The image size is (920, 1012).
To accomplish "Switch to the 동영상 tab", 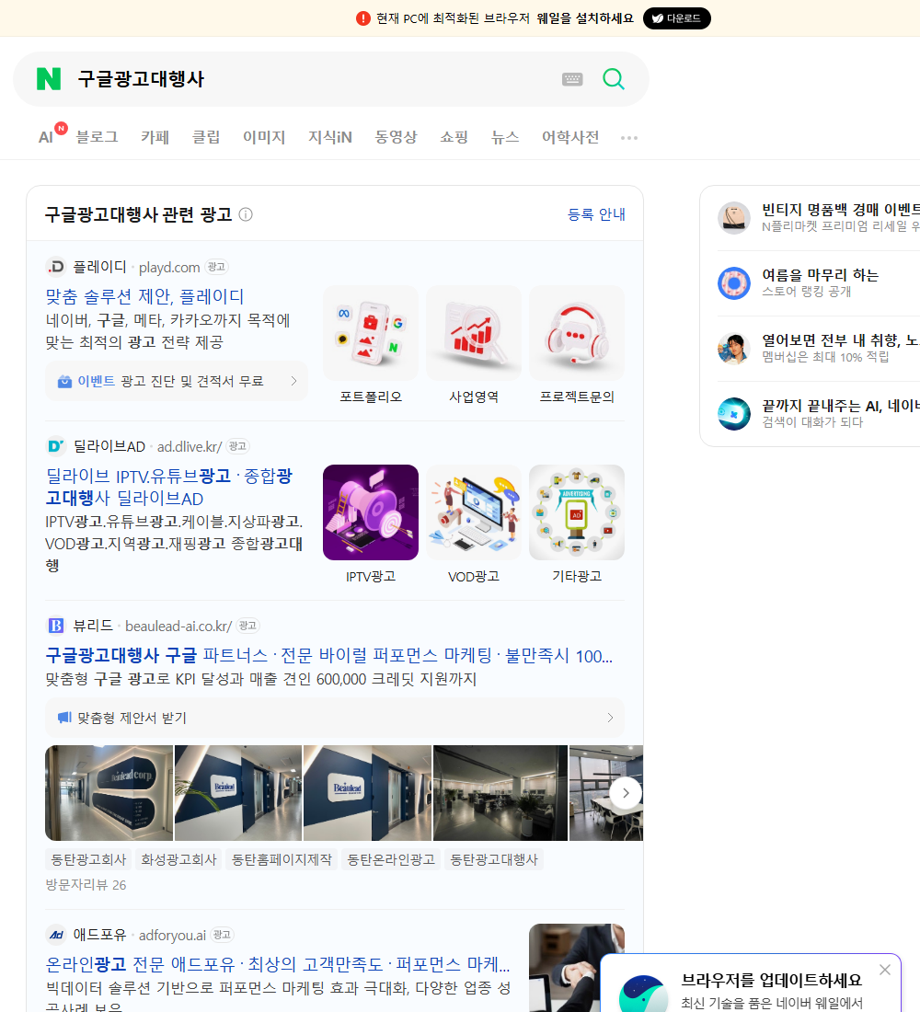I will 396,137.
